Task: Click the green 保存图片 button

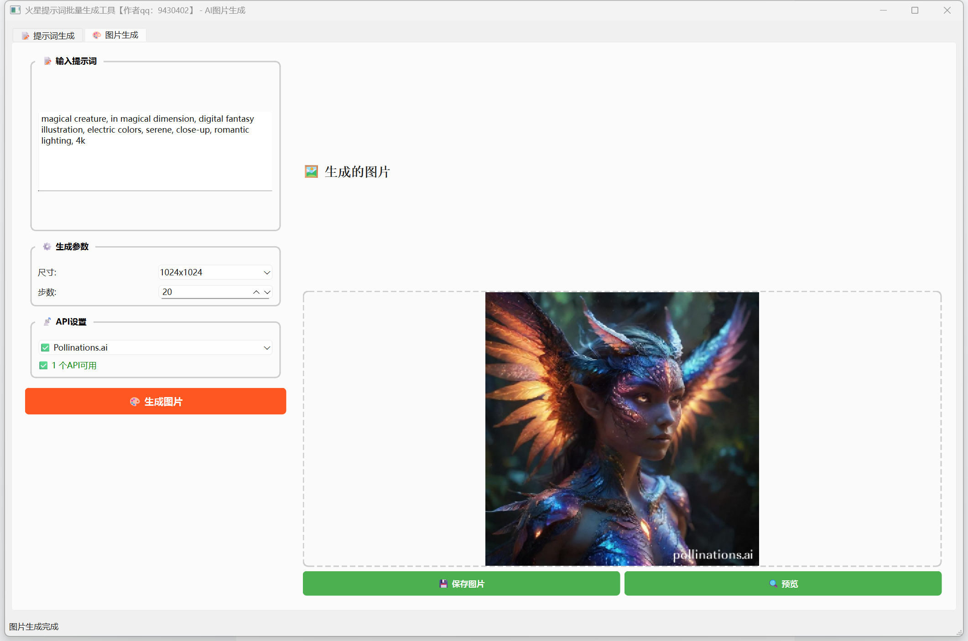Action: [x=461, y=584]
